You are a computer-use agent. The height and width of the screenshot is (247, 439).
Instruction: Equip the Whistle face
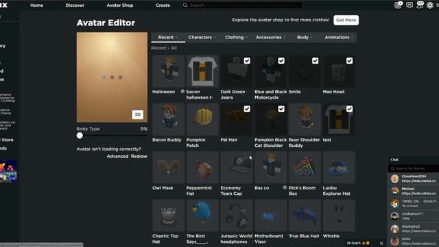[339, 215]
